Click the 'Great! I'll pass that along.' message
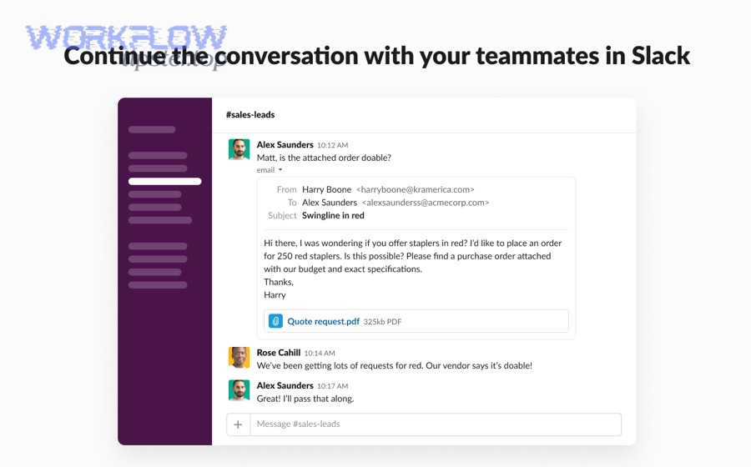 pyautogui.click(x=305, y=399)
